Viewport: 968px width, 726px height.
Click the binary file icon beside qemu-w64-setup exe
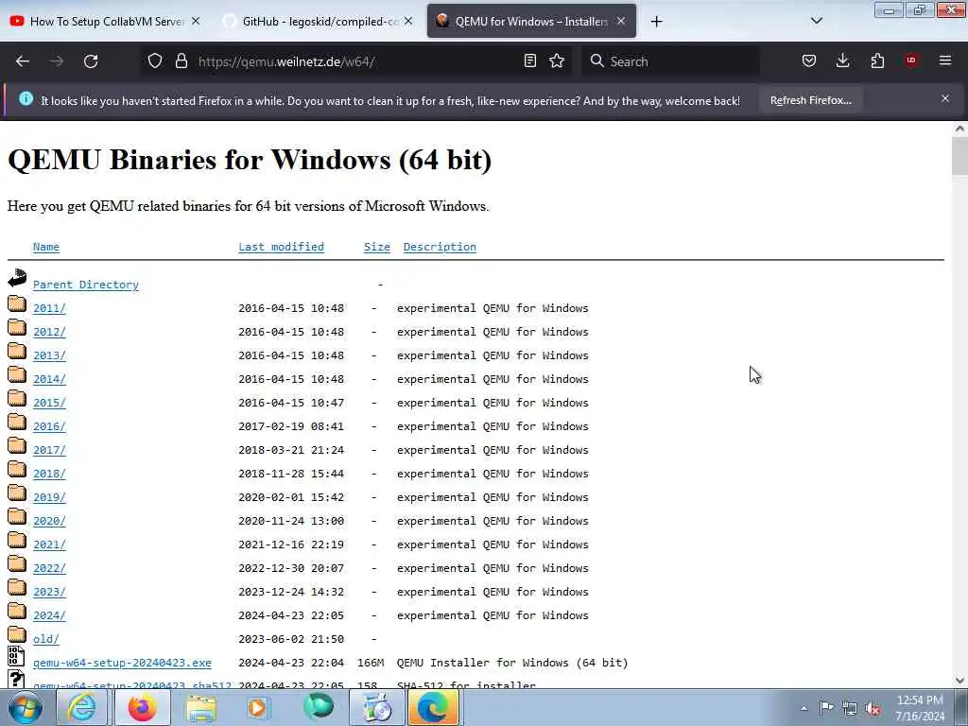tap(17, 656)
